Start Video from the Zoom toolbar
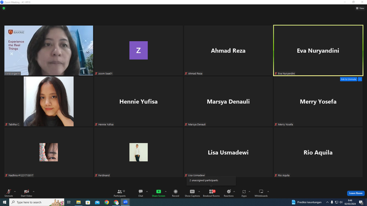Image resolution: width=367 pixels, height=206 pixels. tap(26, 193)
